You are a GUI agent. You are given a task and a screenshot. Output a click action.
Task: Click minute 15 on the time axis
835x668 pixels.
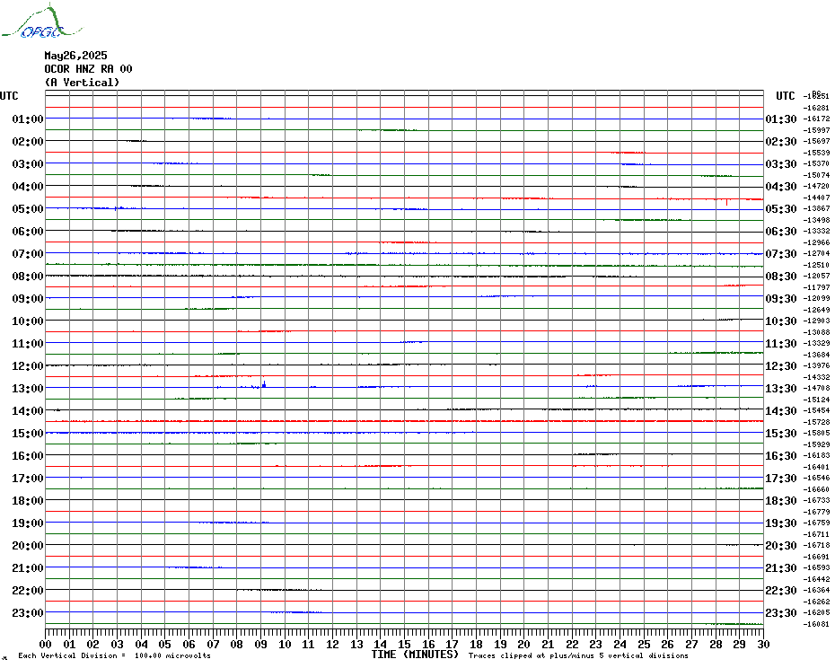[404, 644]
